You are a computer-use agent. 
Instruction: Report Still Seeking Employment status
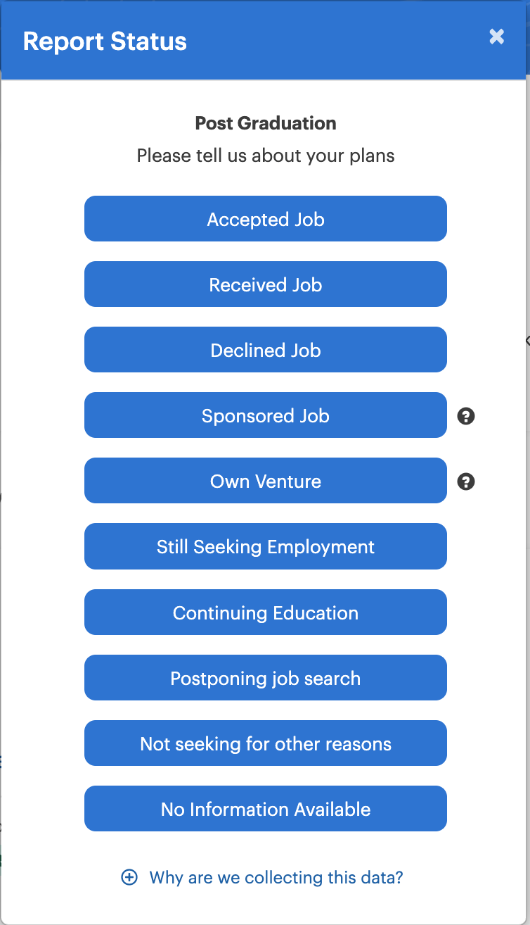point(266,546)
